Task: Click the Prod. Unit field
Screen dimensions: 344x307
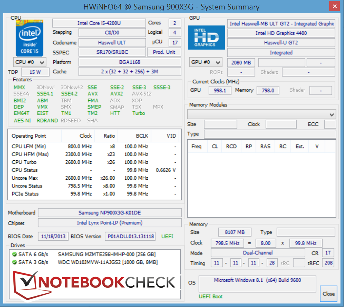Action: [x=164, y=52]
